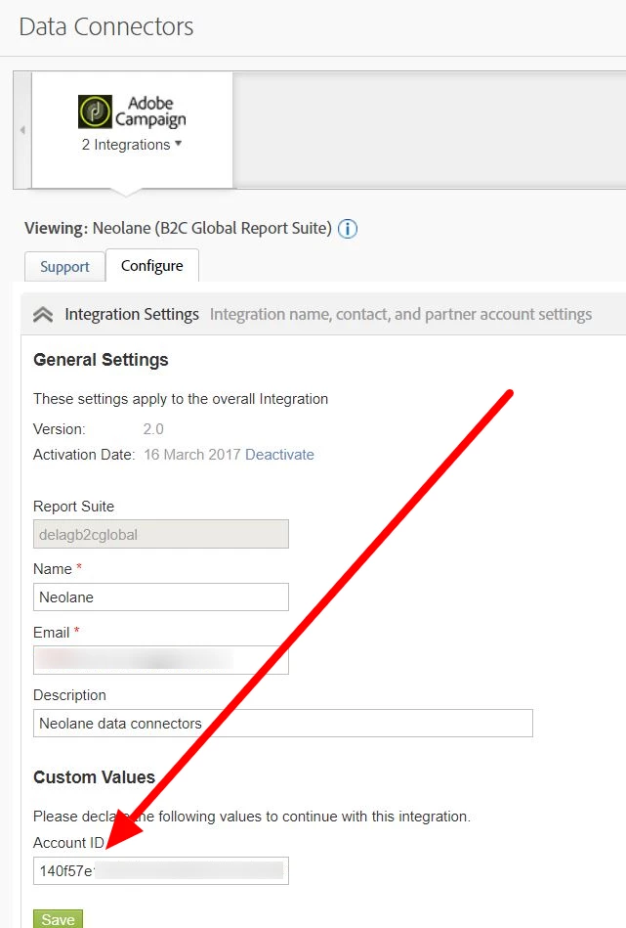Click the Custom Values heading
The height and width of the screenshot is (928, 626).
[94, 777]
